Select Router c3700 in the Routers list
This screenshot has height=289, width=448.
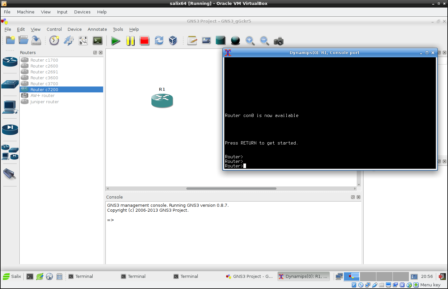(61, 84)
